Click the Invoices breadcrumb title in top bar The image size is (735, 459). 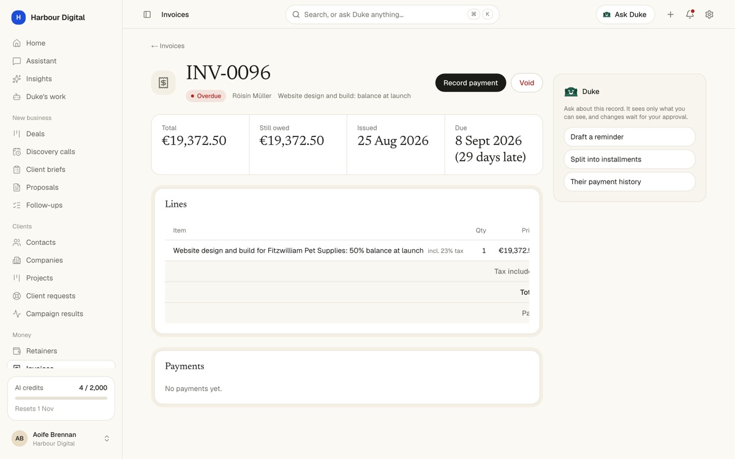pyautogui.click(x=175, y=15)
